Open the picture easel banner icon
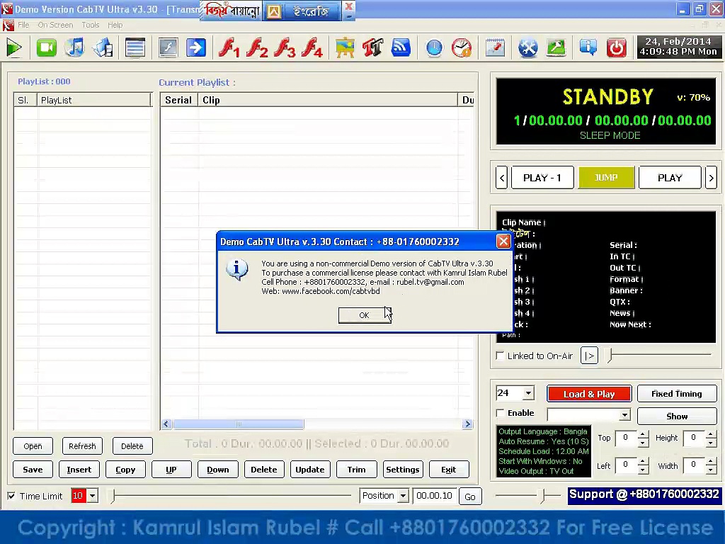Viewport: 725px width, 544px height. (x=345, y=47)
